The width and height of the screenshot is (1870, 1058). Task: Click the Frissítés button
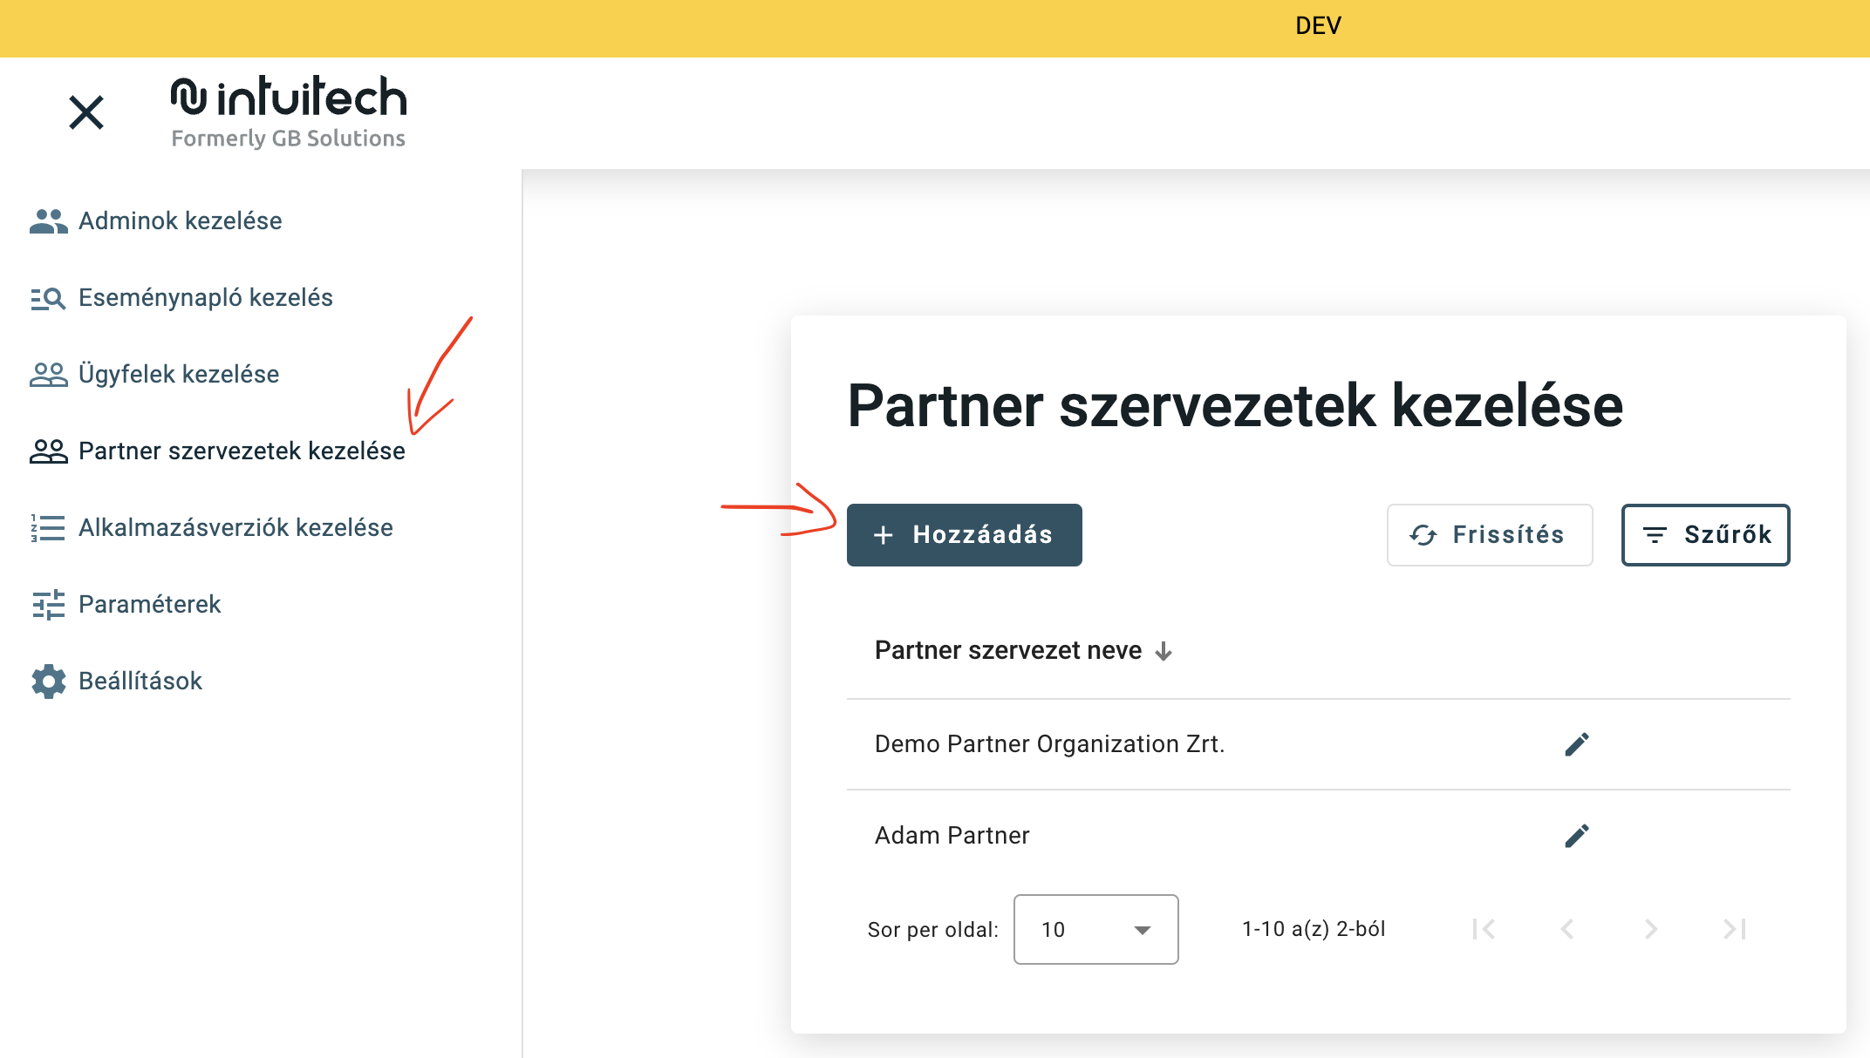pos(1490,535)
